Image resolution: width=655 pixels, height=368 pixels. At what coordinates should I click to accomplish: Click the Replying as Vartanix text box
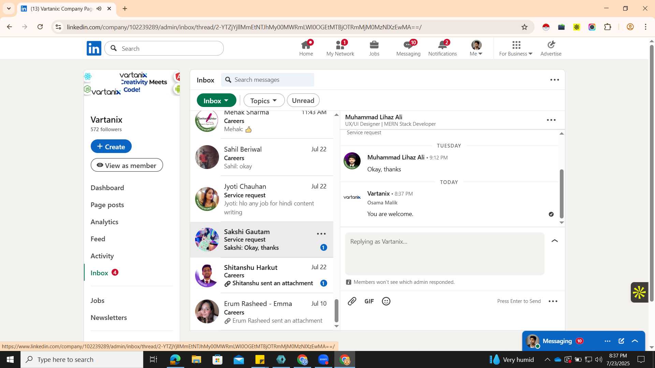click(445, 254)
